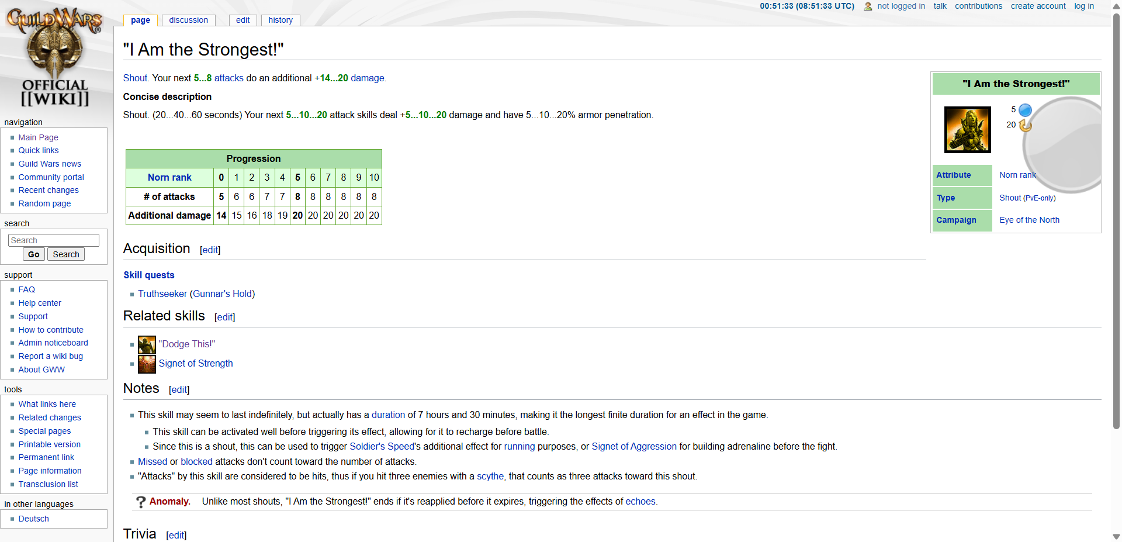Click the "Dodge This!" skill icon
Viewport: 1122px width, 542px height.
(147, 344)
